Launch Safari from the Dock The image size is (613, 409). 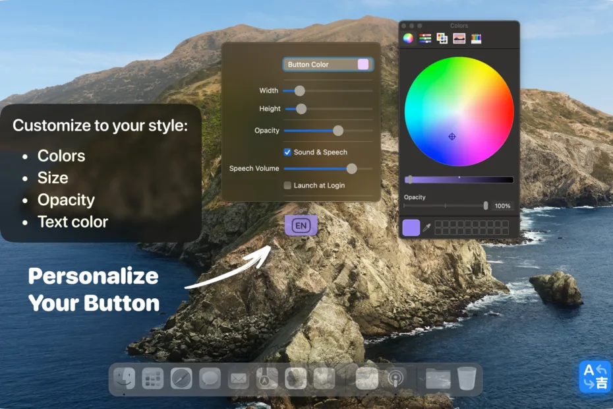(181, 379)
